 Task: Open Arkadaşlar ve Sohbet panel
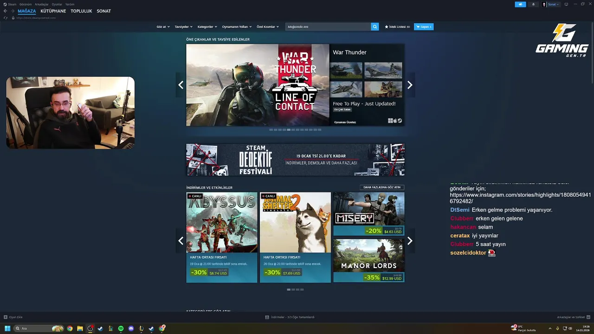pos(574,317)
